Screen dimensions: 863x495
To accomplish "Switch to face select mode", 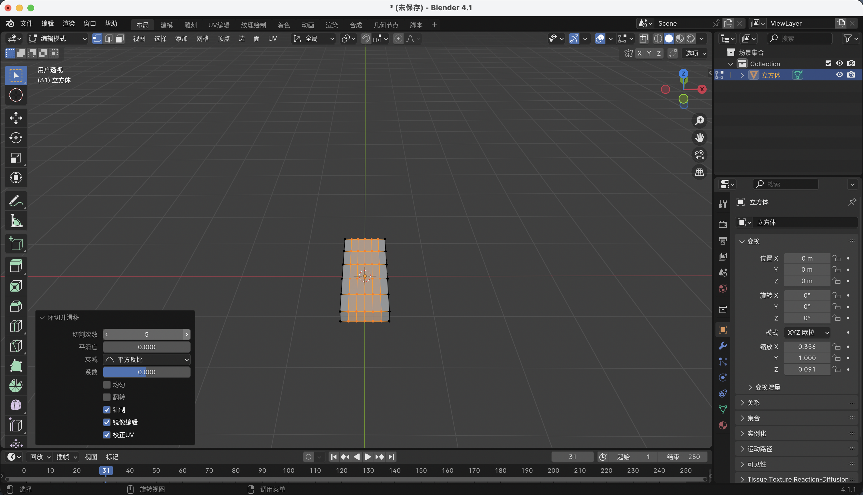I will pos(119,38).
